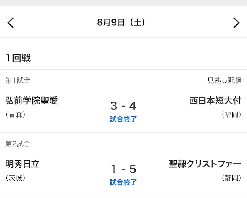Select the 第1試合 label
247x198 pixels.
tap(18, 80)
